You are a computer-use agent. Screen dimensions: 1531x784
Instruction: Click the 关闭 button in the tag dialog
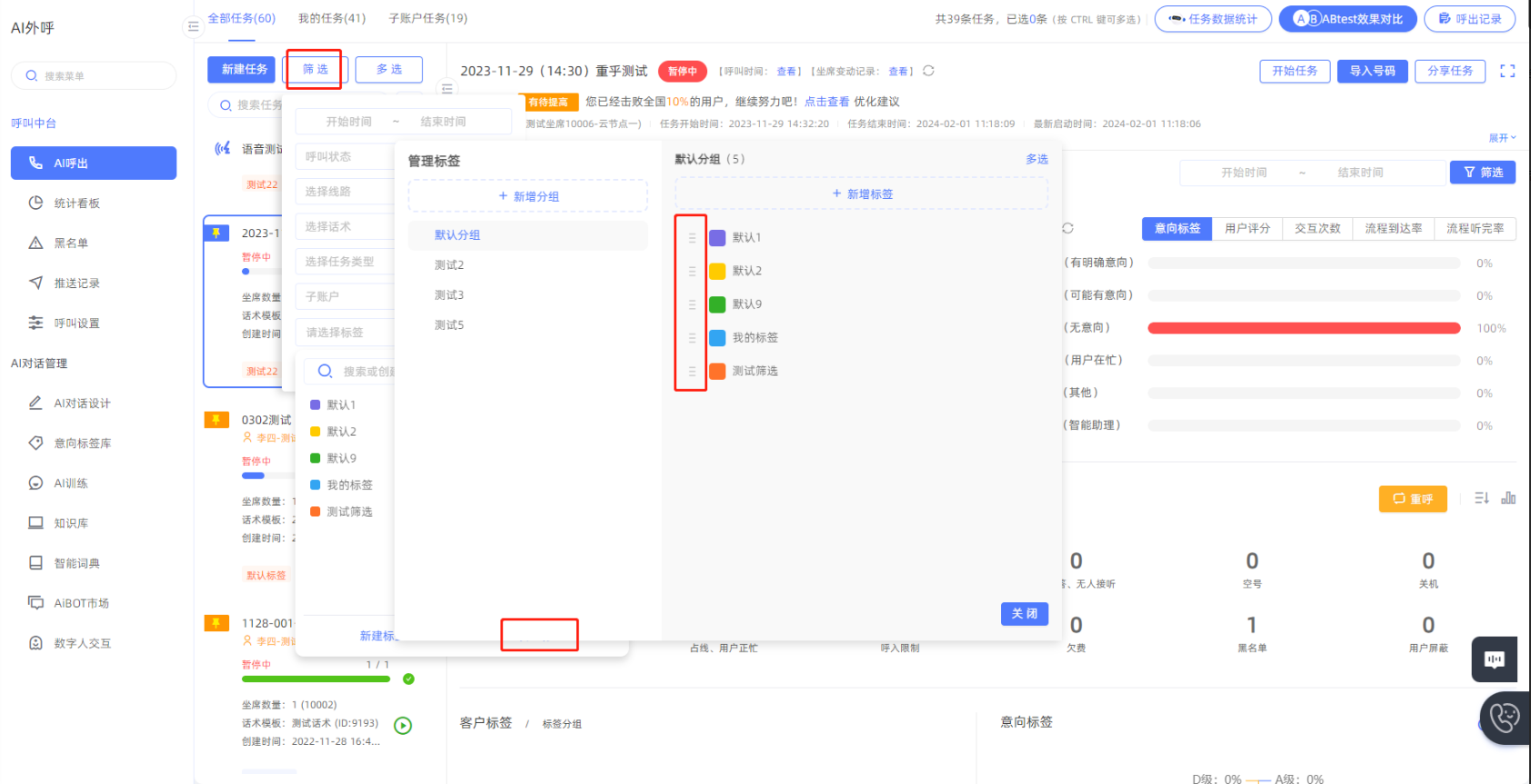[x=1024, y=614]
